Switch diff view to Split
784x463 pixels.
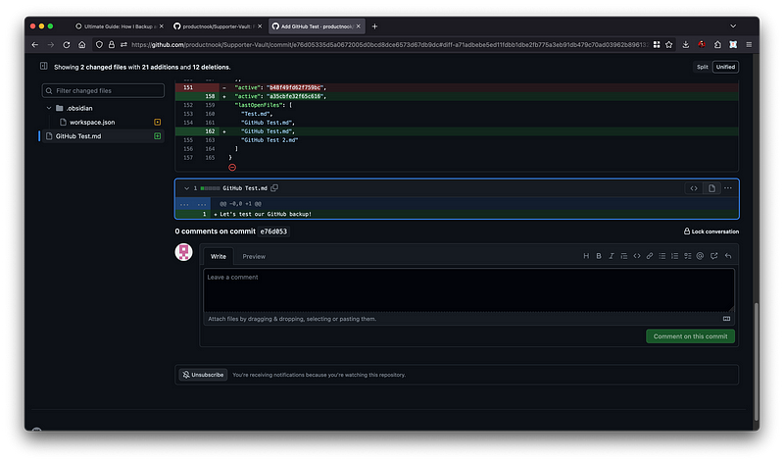[702, 67]
